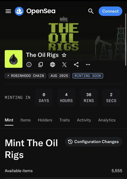Screen dimensions: 127x179
Task: Click the 5,555 available items value
Action: (x=117, y=171)
